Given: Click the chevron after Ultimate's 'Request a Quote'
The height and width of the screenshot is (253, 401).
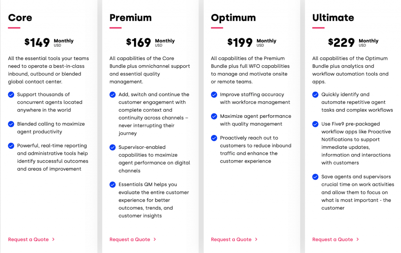Looking at the screenshot, I should [358, 239].
